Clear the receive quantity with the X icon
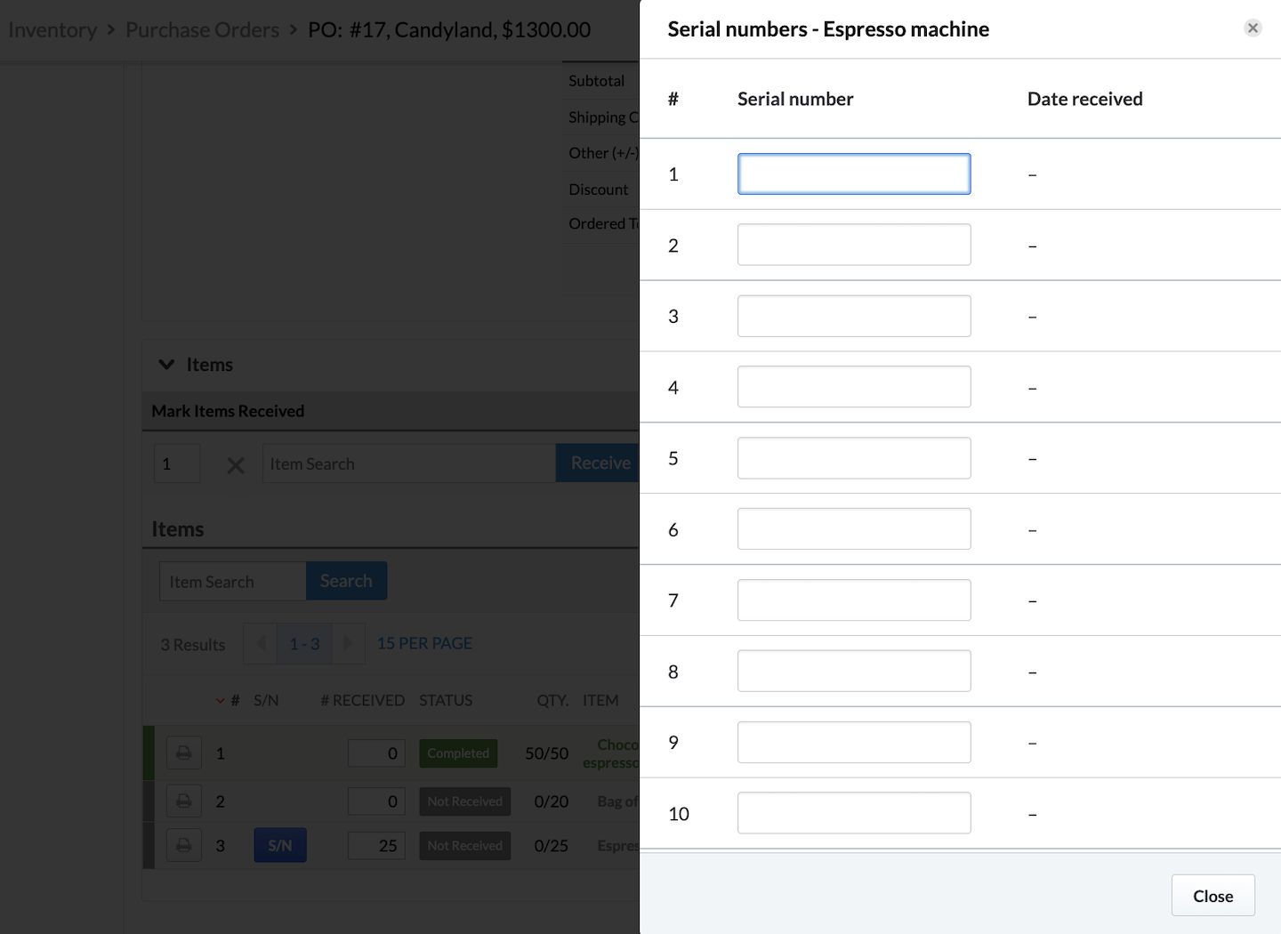Viewport: 1281px width, 934px height. coord(236,465)
